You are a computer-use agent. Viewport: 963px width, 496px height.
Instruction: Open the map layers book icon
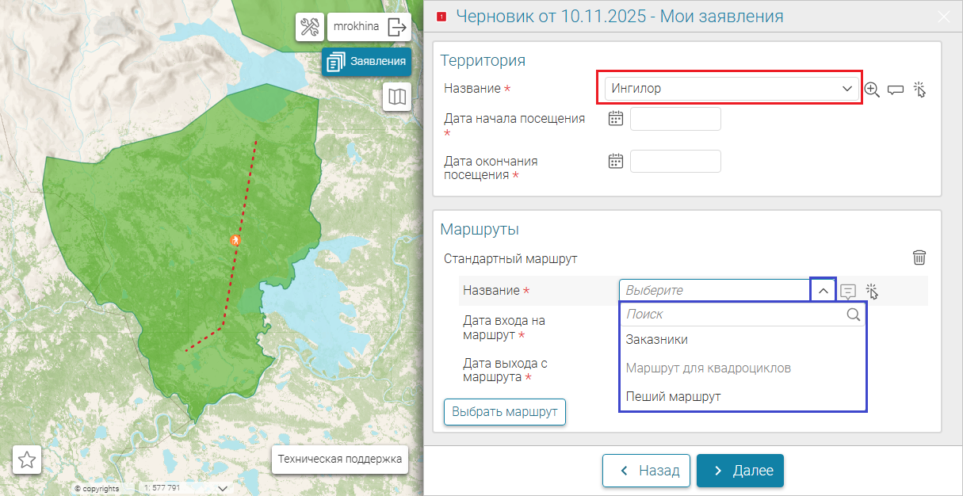[396, 97]
